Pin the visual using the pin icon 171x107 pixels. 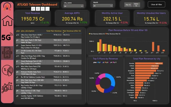pos(33,9)
